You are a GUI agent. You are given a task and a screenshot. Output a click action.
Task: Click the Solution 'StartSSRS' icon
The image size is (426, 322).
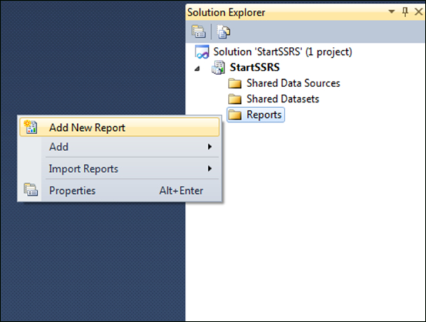click(202, 52)
